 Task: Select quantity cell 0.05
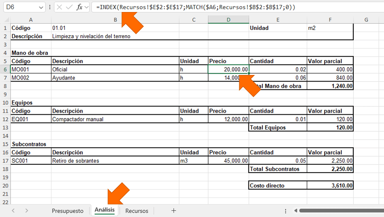(278, 161)
